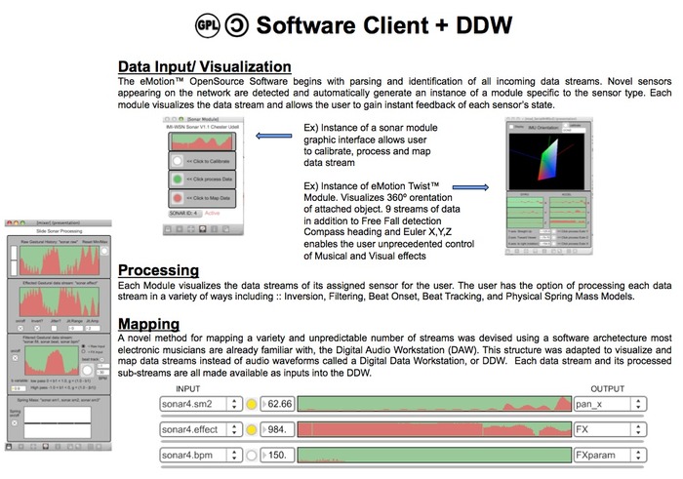Click the sonar4.bpm data stream graph
Viewport: 683px width, 479px height.
tap(434, 456)
